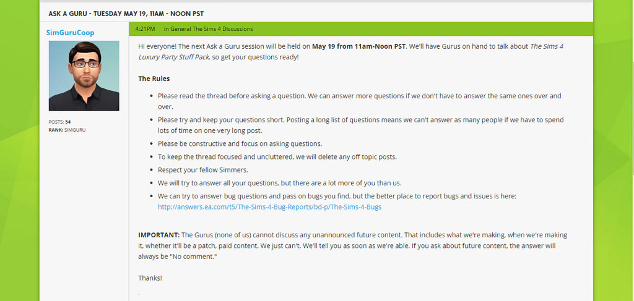Open the SimGuruCoop user profile link

coord(70,32)
